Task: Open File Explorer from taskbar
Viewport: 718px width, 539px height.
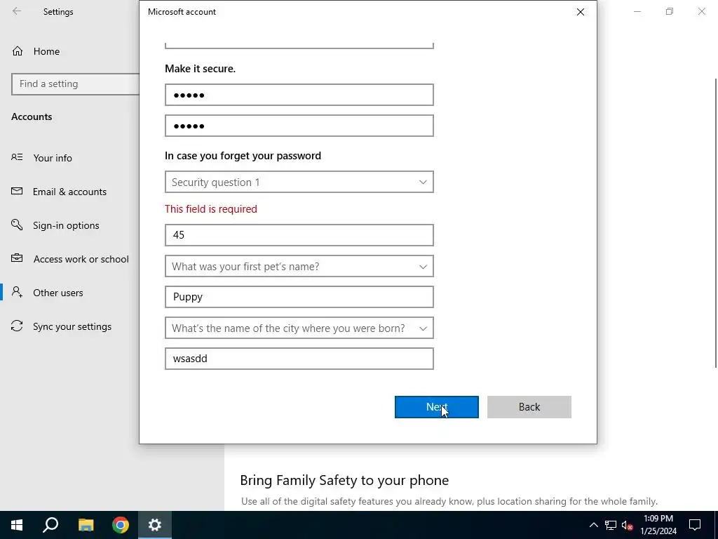Action: (86, 525)
